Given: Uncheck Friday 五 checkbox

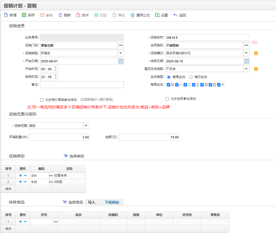Looking at the screenshot, I should tap(210, 85).
